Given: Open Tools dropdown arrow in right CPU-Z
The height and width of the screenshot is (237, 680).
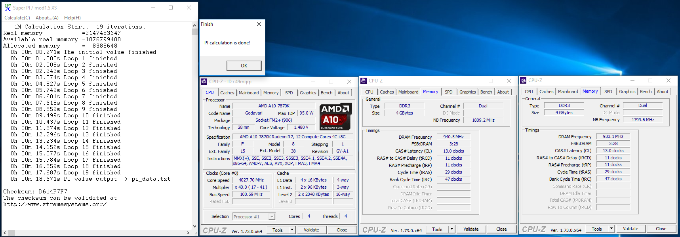Looking at the screenshot, I should (611, 229).
